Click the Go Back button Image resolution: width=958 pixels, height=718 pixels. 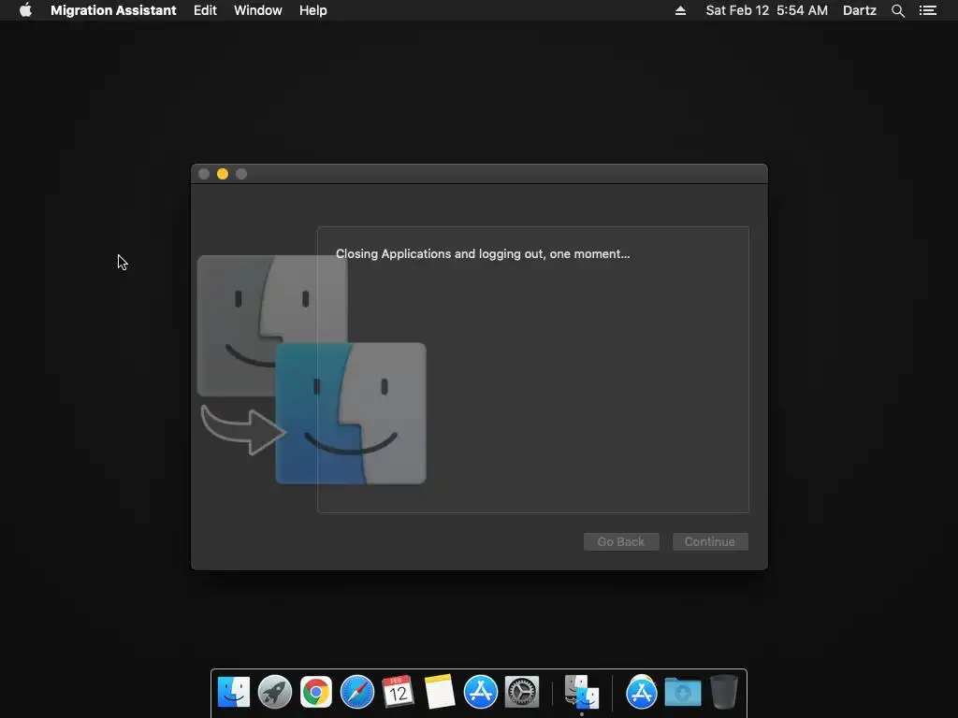pos(621,541)
